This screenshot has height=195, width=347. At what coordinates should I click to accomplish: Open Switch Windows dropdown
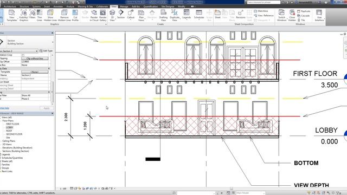coord(282,15)
